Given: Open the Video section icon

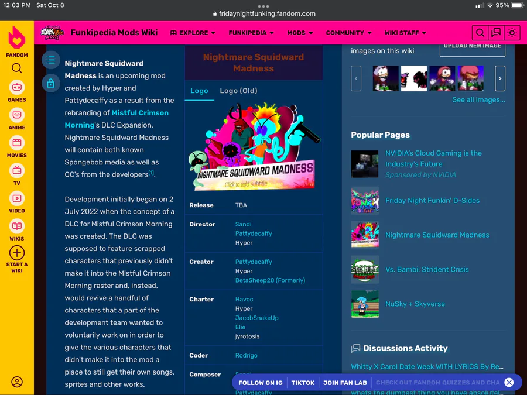Looking at the screenshot, I should pyautogui.click(x=17, y=198).
